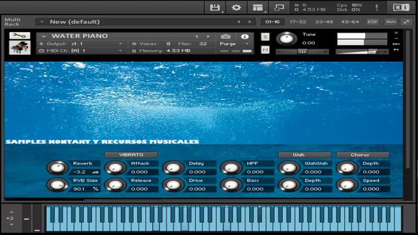Click the Release knob
This screenshot has height=235, width=418.
[115, 185]
